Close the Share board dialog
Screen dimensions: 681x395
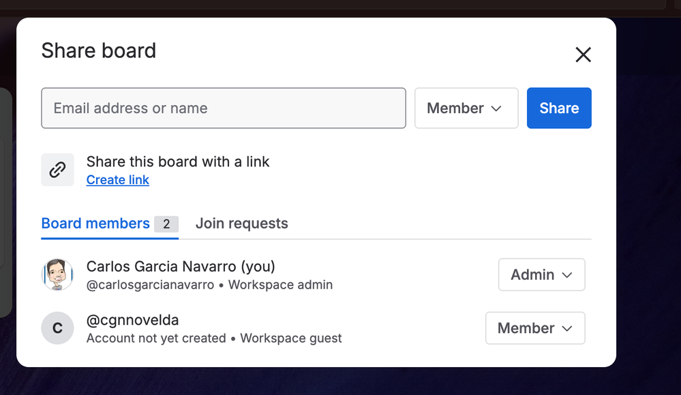[x=583, y=55]
